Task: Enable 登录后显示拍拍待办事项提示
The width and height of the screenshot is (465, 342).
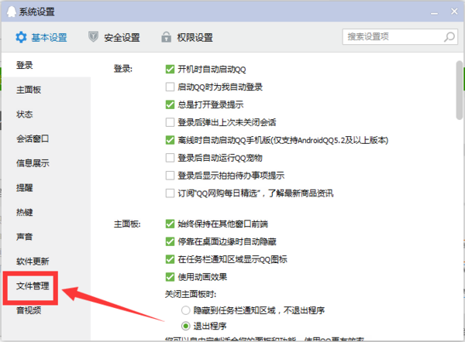Action: coord(170,176)
